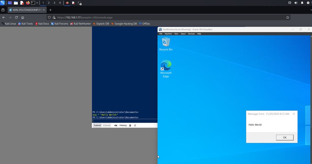Open the OffSec bookmark

pyautogui.click(x=144, y=24)
